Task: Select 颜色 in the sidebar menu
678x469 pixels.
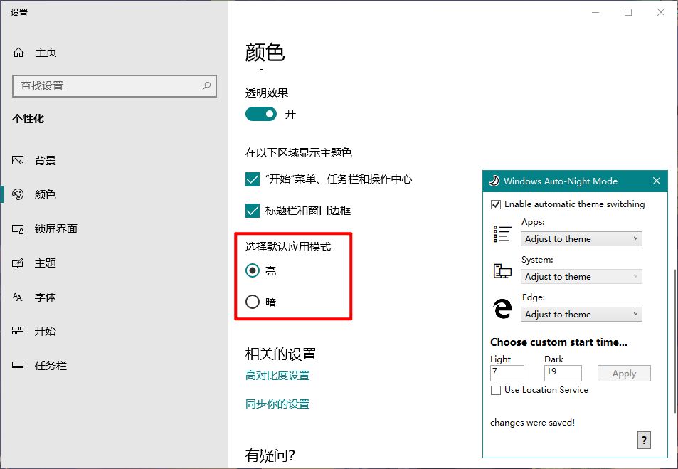Action: [46, 195]
